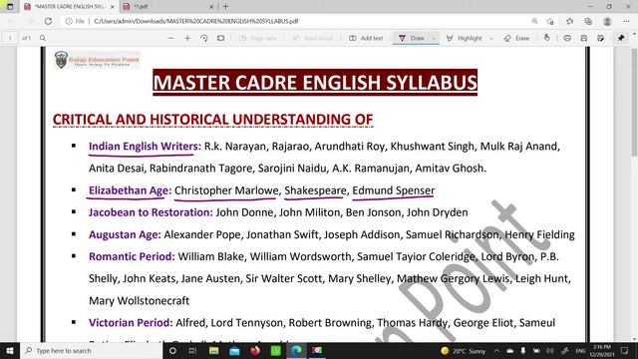Click the page number field

click(10, 38)
